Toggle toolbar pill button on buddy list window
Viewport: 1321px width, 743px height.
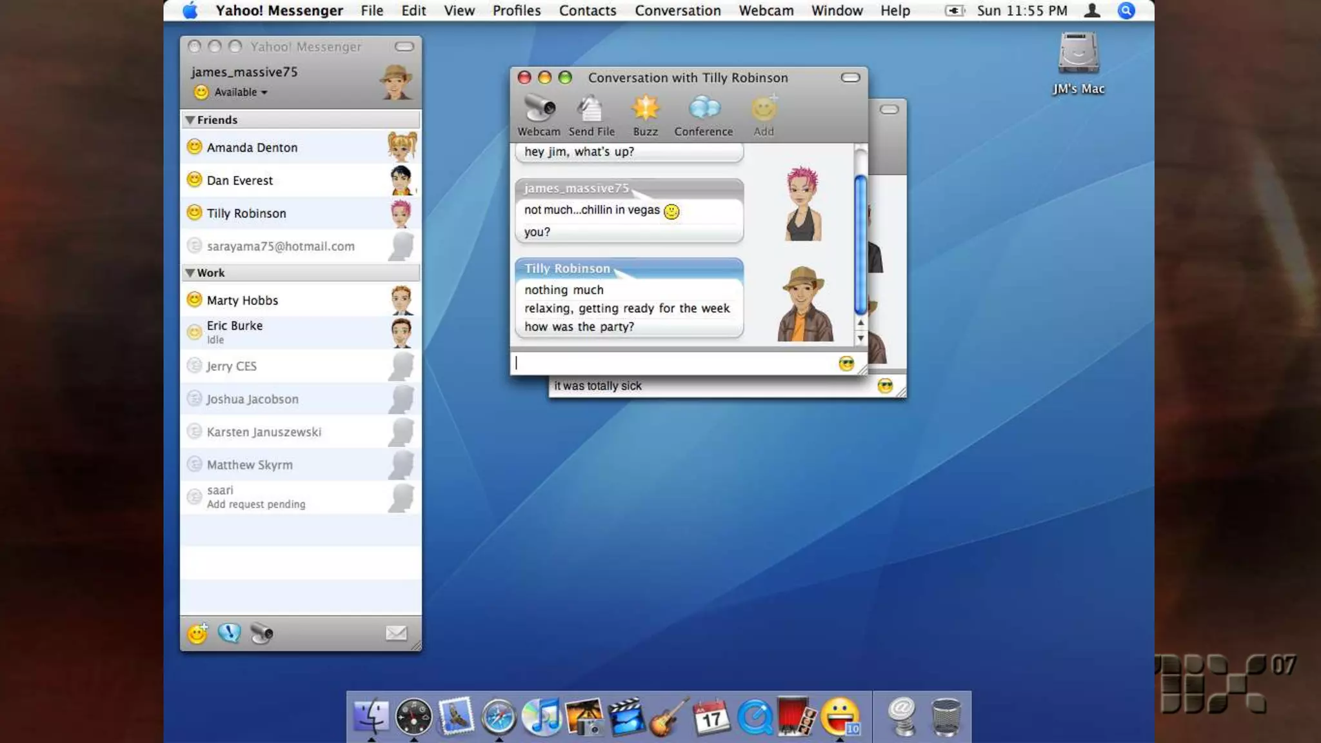tap(404, 46)
